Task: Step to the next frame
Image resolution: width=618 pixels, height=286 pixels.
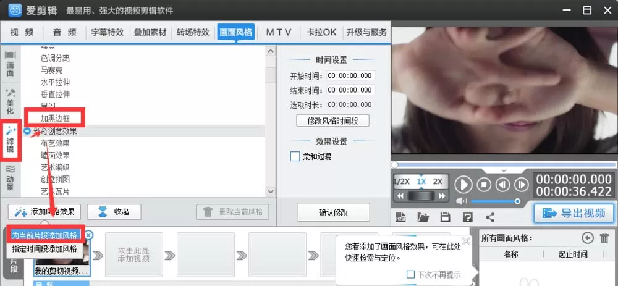Action: (x=522, y=184)
